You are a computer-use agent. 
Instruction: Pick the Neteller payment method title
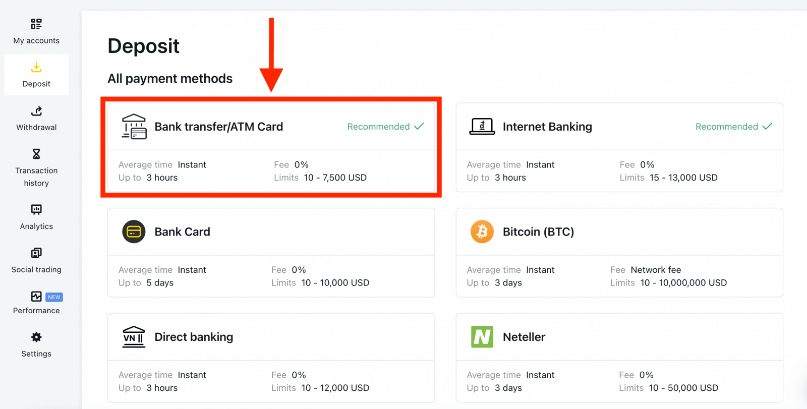point(524,337)
